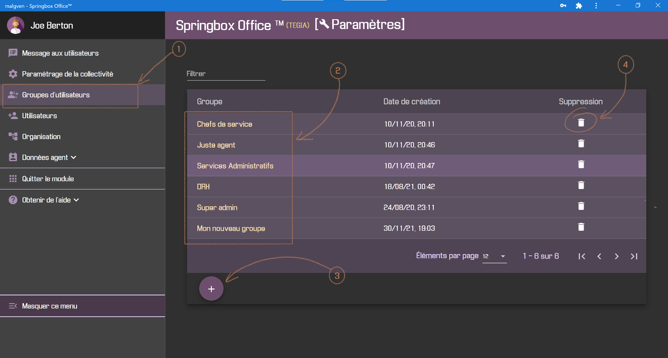Open the DRH group
The image size is (668, 358).
click(203, 187)
